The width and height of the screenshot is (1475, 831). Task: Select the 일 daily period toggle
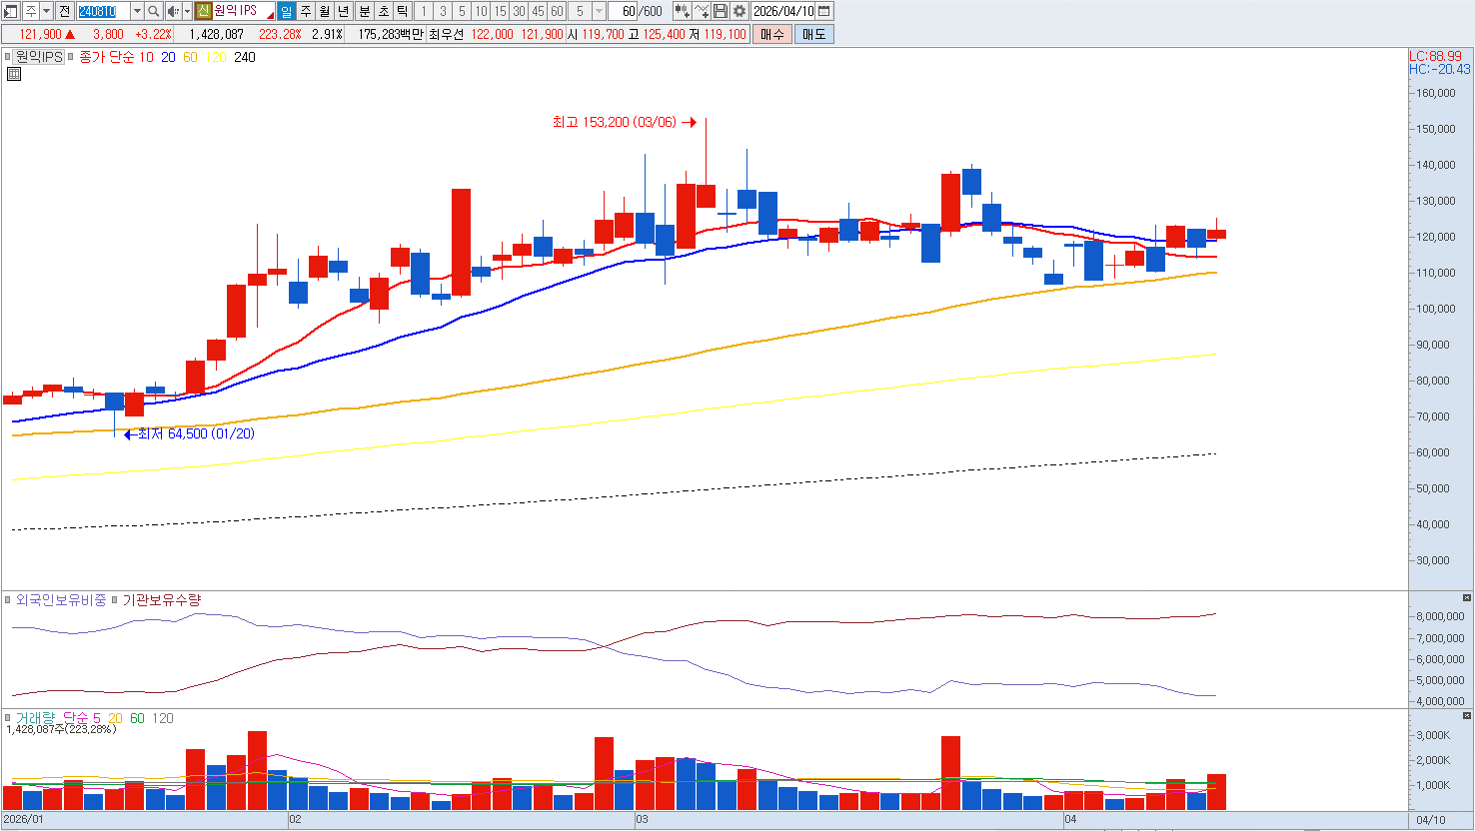click(286, 11)
